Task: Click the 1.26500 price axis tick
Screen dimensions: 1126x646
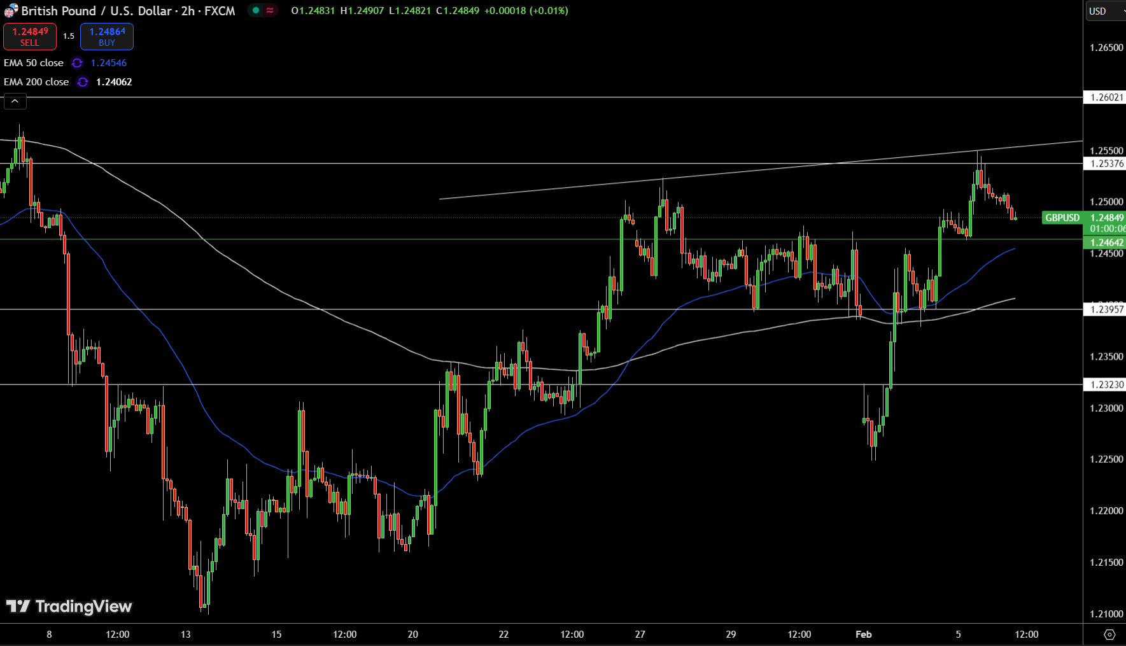Action: tap(1106, 48)
